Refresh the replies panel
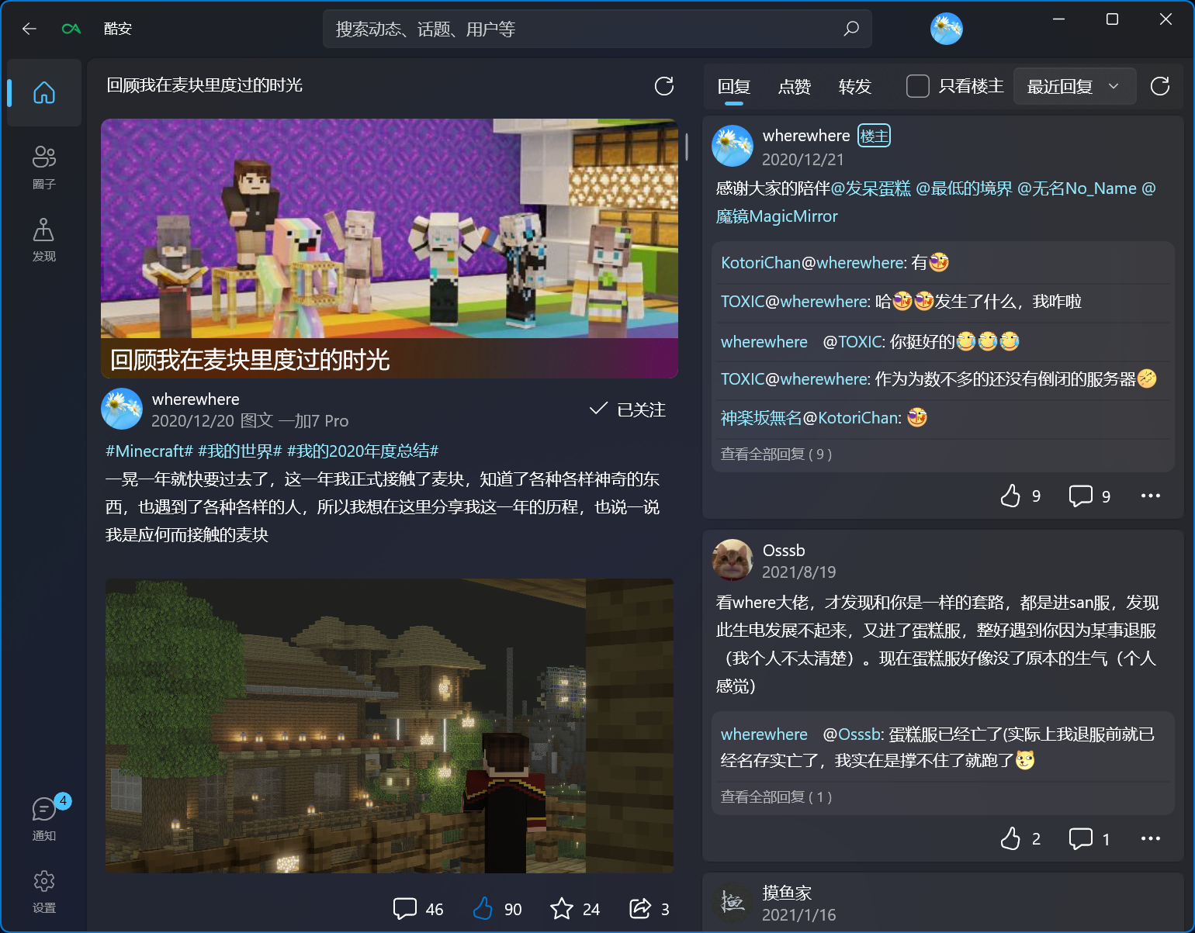Image resolution: width=1195 pixels, height=933 pixels. click(1160, 86)
